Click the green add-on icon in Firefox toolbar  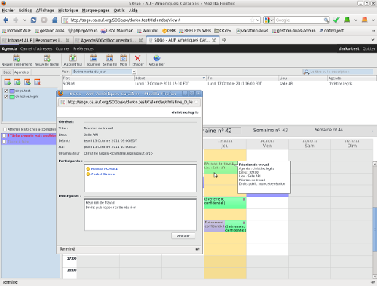coord(347,20)
